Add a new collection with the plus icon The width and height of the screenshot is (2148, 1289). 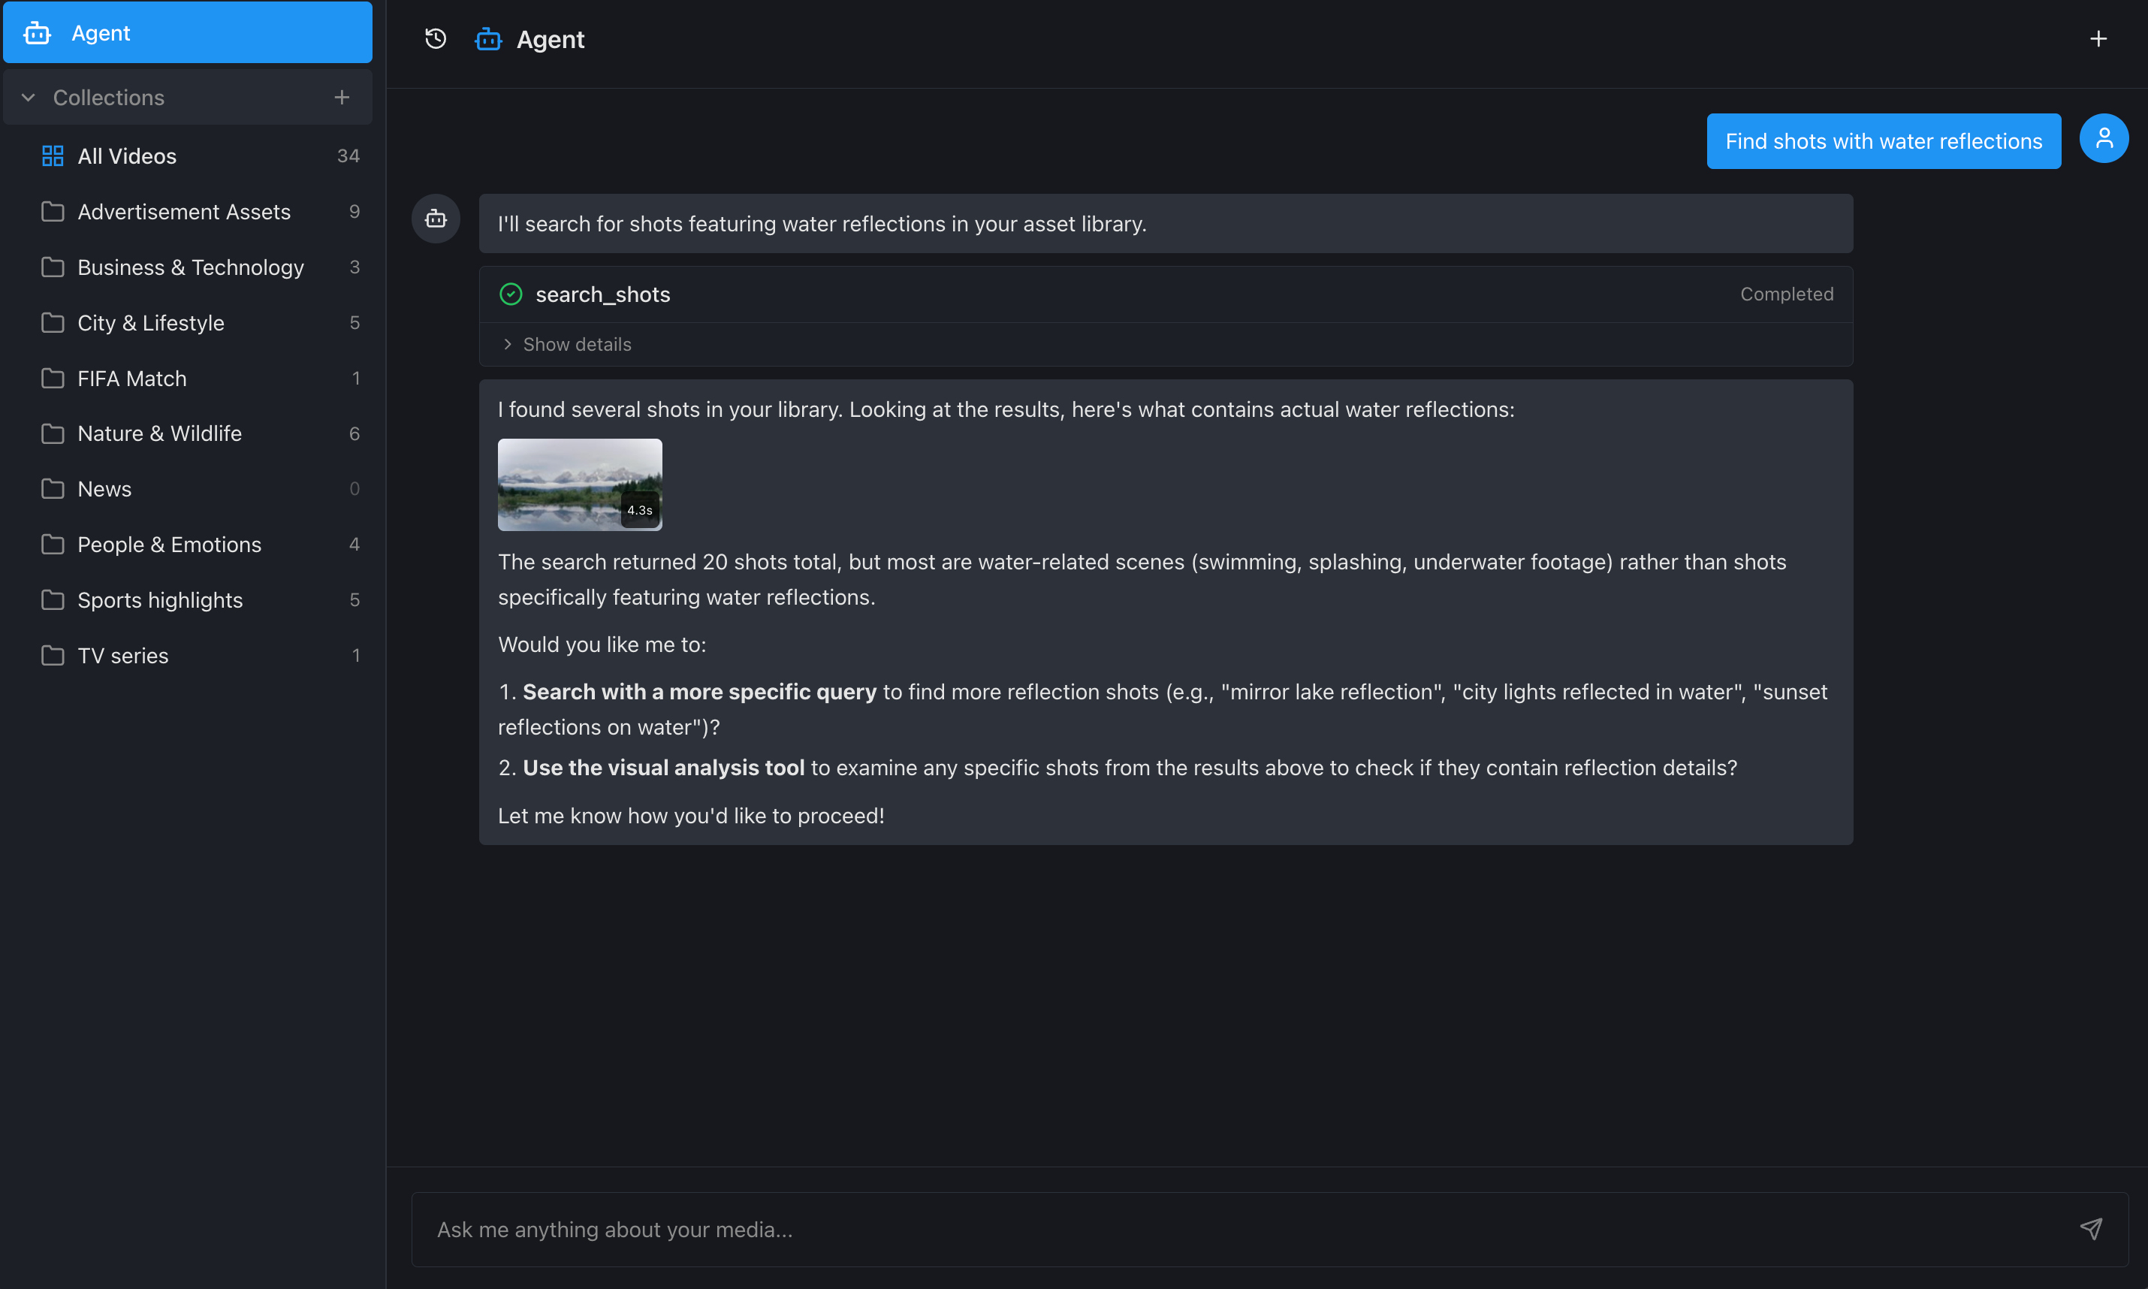(341, 96)
